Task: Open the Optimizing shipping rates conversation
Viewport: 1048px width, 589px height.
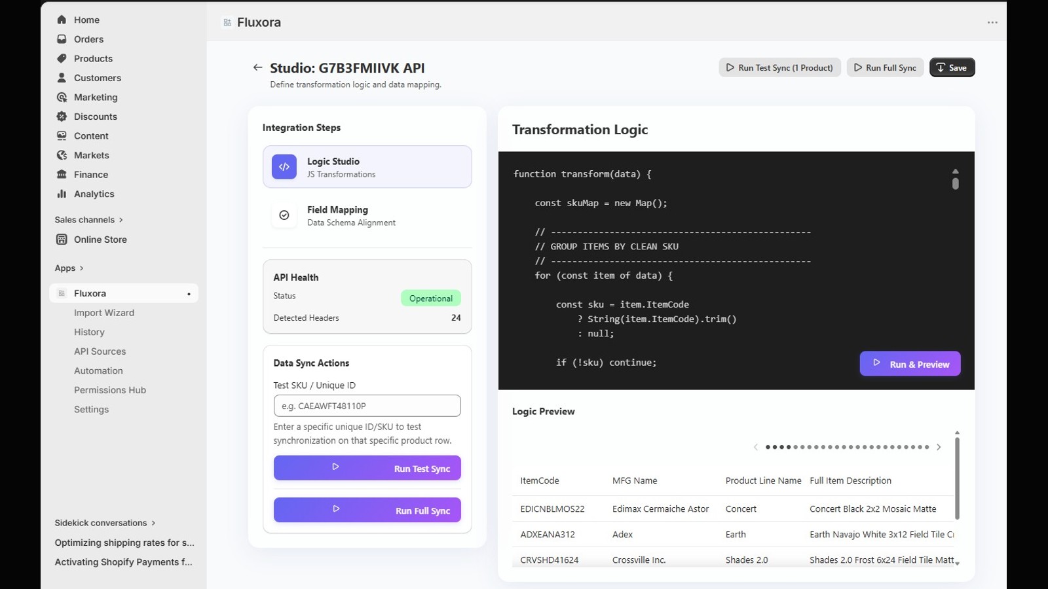Action: tap(124, 543)
